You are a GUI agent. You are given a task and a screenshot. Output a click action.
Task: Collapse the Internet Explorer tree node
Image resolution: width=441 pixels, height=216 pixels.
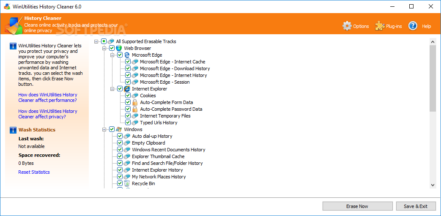112,89
